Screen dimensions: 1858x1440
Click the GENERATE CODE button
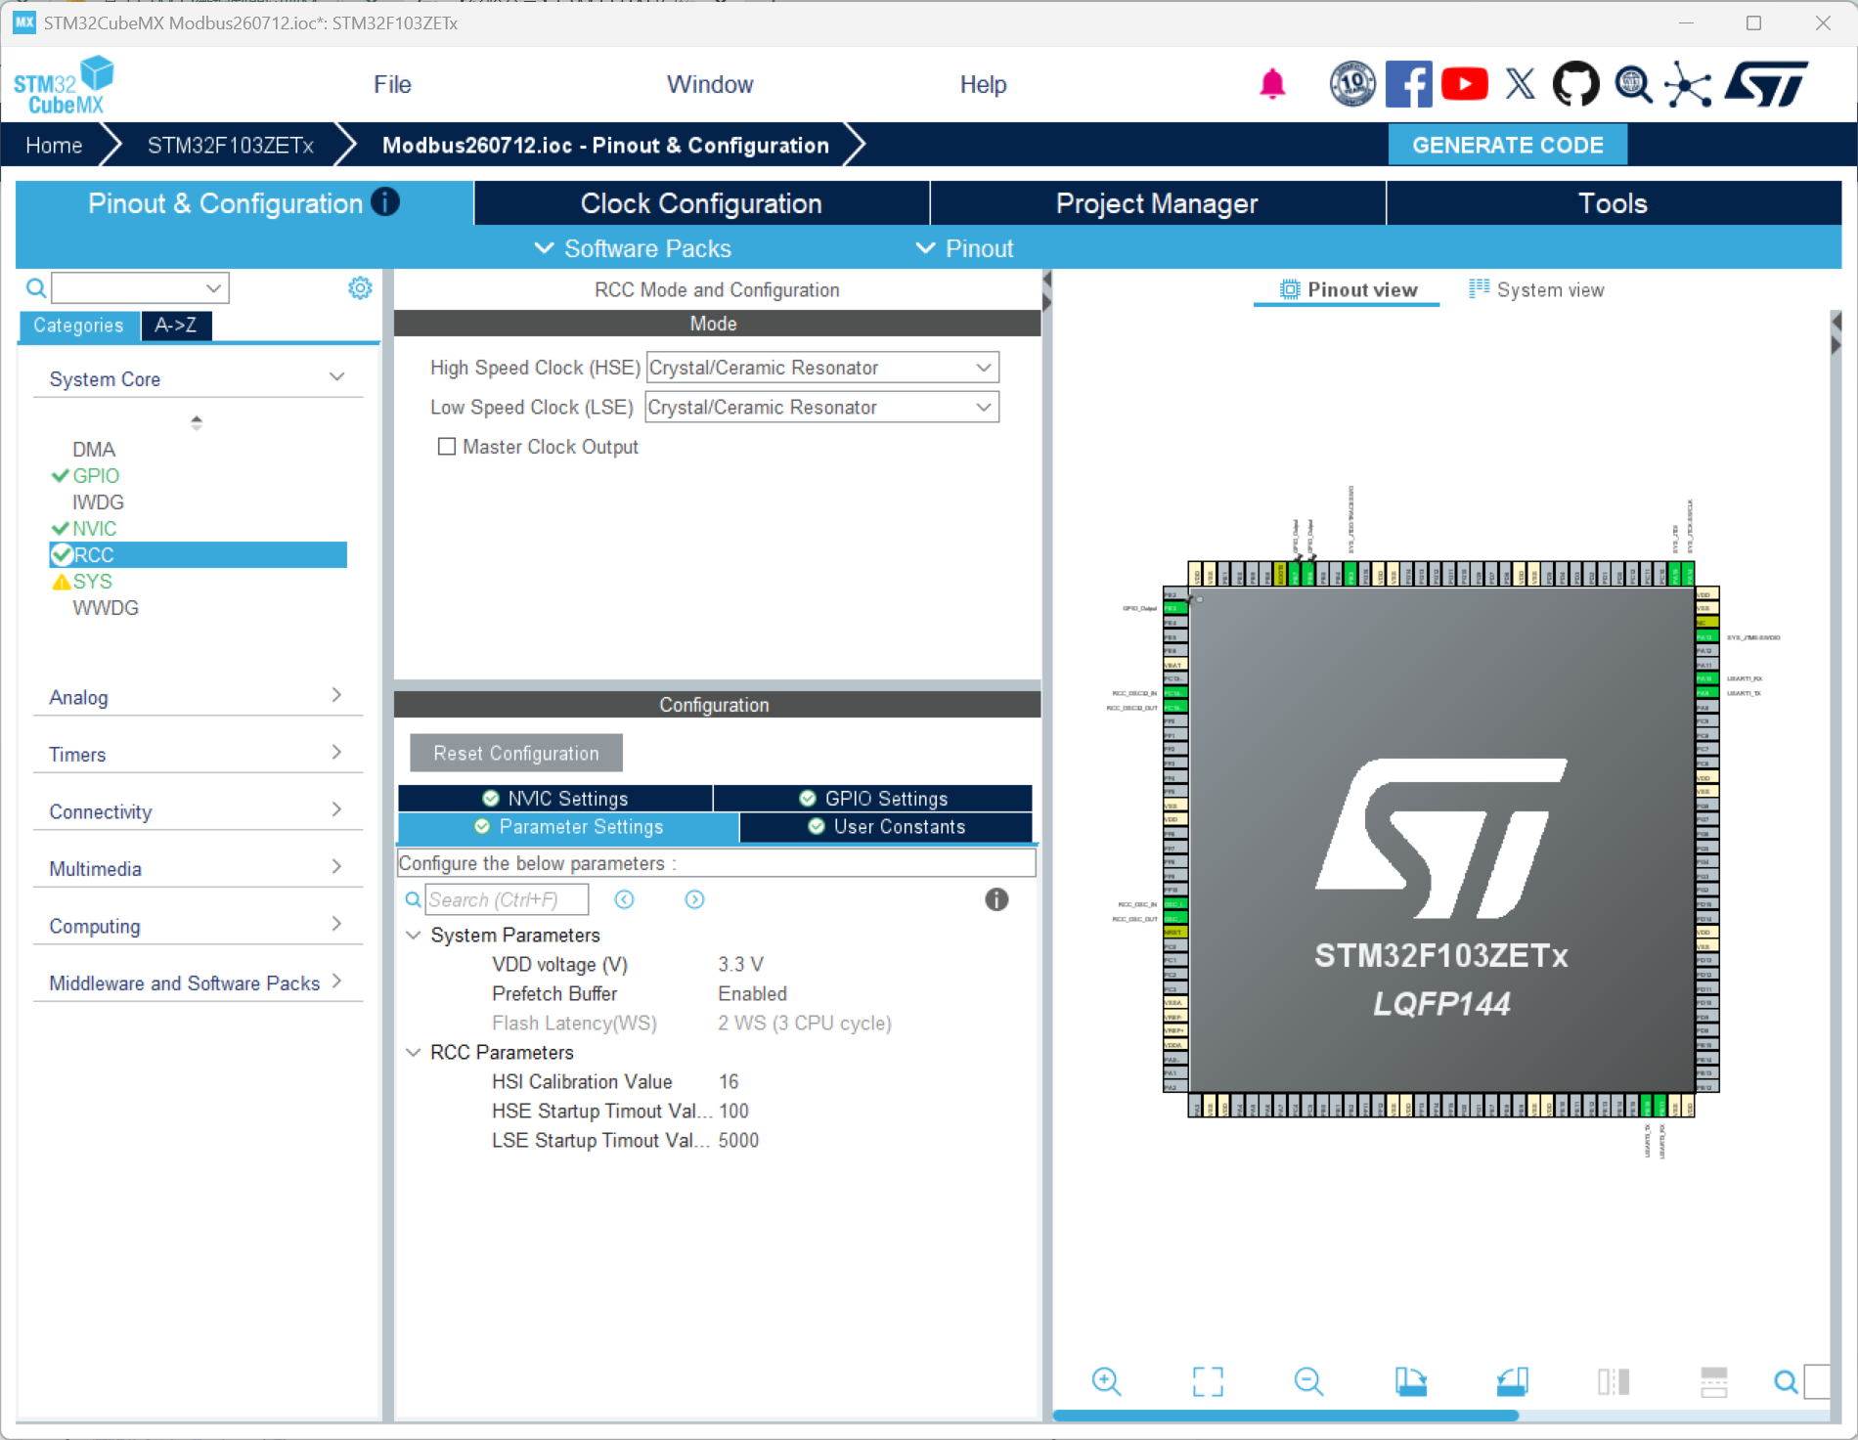[x=1508, y=145]
